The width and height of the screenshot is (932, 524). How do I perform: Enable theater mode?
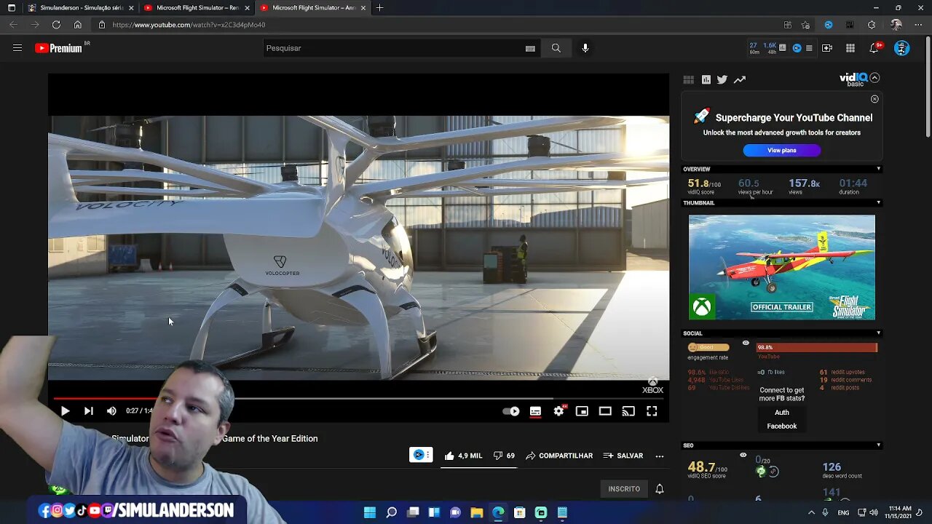tap(605, 411)
